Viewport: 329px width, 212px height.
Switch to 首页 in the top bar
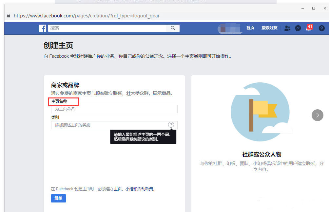250,28
